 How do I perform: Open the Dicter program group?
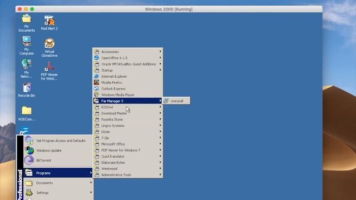coord(128,132)
